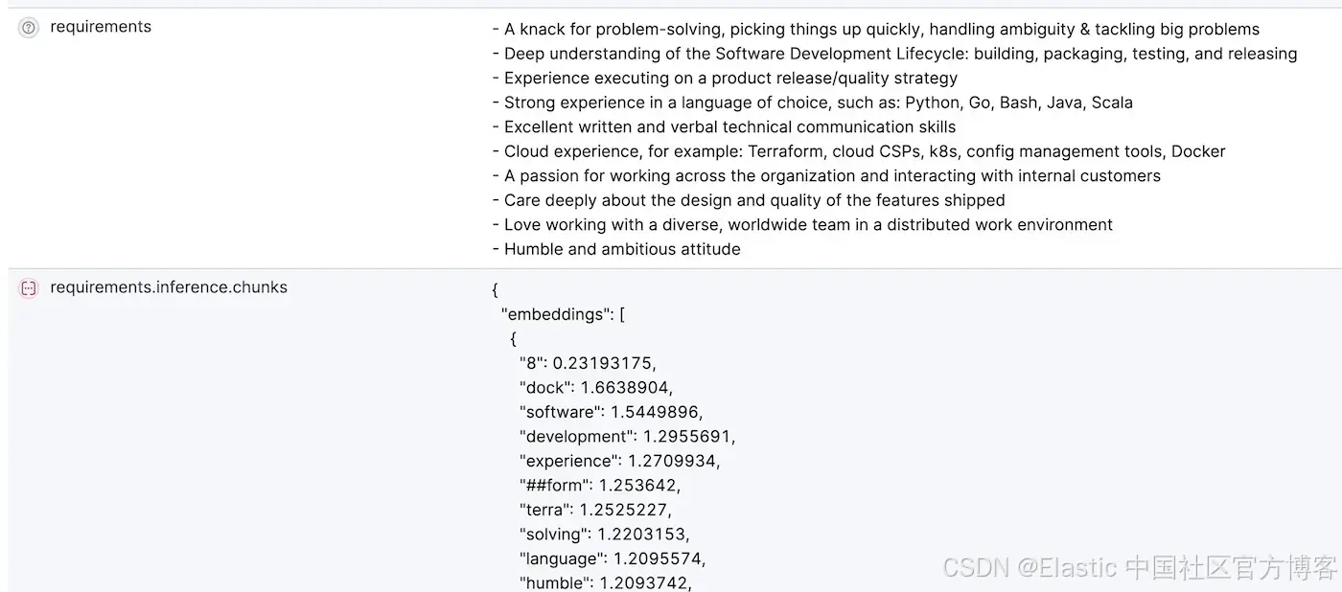Select the requirements.inference.chunks field name
This screenshot has height=592, width=1342.
169,287
